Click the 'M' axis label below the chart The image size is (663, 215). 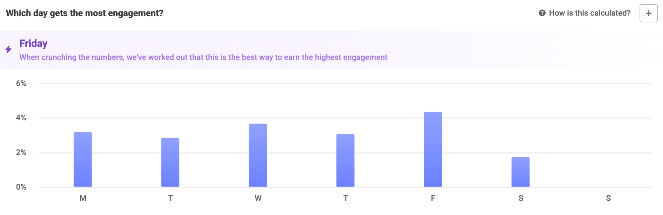83,198
